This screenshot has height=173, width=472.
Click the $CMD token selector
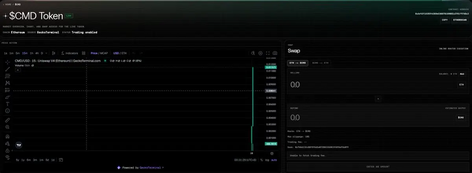pos(461,118)
